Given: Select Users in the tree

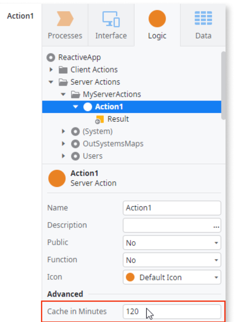Looking at the screenshot, I should 92,156.
